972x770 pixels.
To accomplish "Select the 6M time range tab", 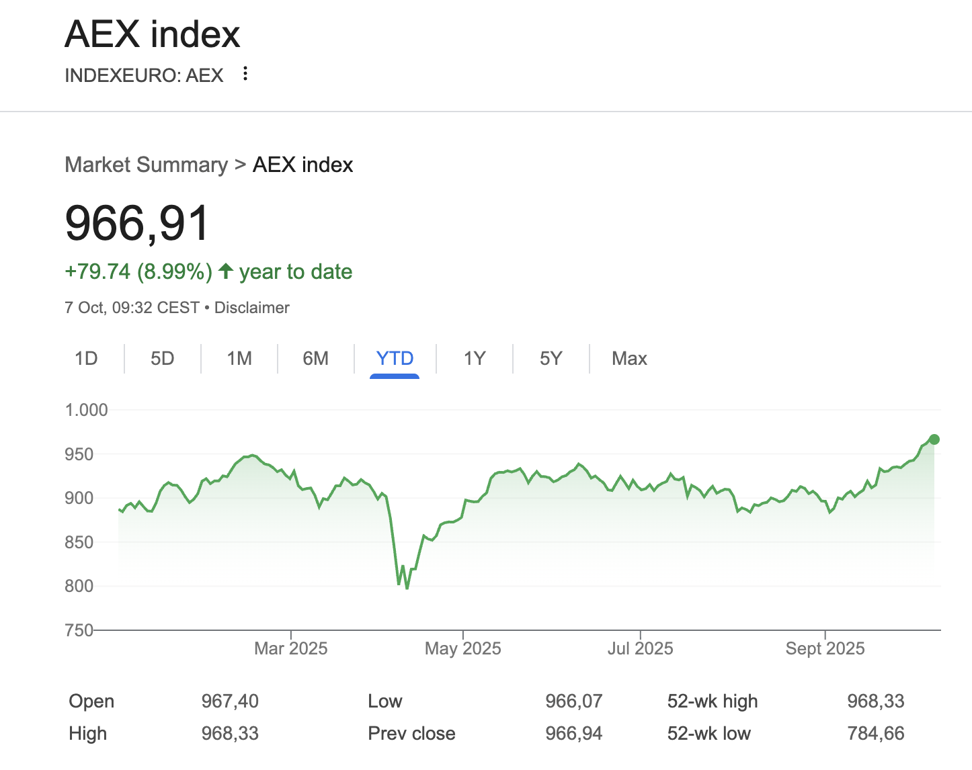I will [x=315, y=358].
